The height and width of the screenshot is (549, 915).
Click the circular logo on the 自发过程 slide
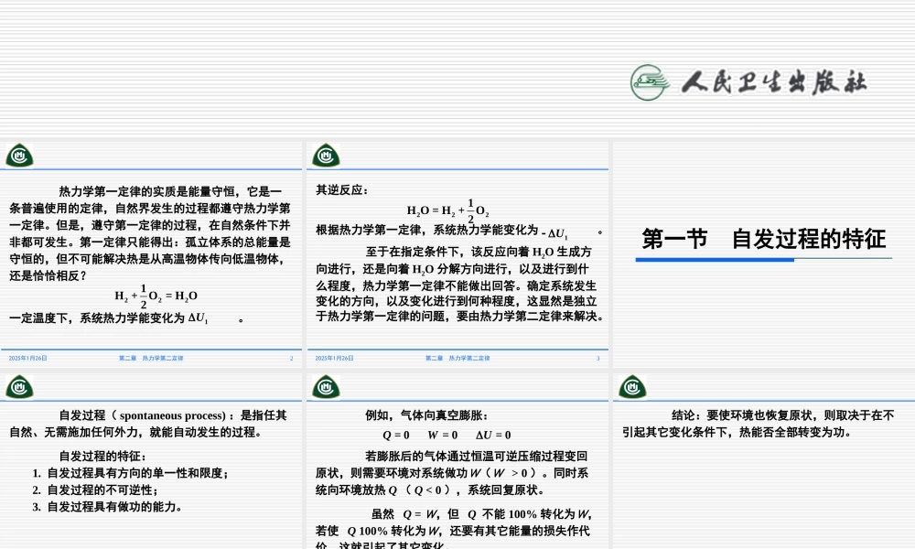19,387
